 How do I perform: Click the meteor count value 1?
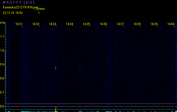[39, 13]
